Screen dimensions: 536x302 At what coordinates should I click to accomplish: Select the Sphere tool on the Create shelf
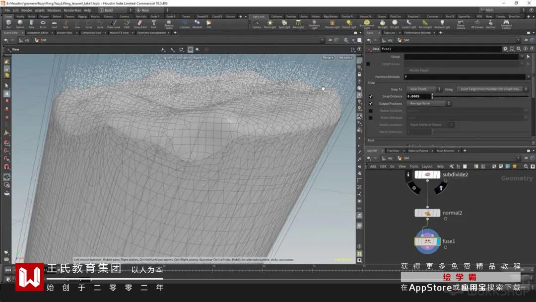click(x=20, y=23)
